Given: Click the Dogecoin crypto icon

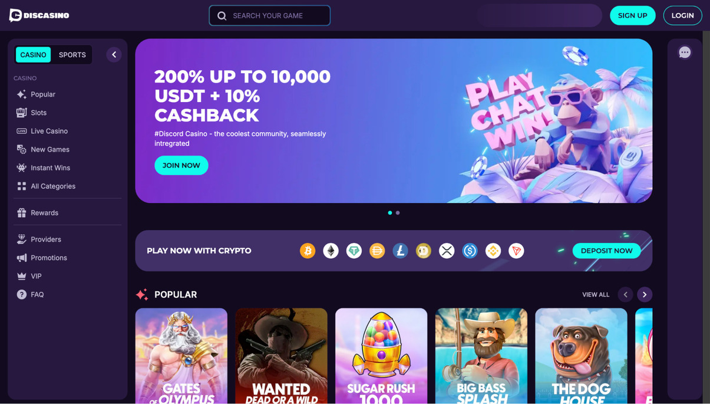Looking at the screenshot, I should tap(423, 251).
